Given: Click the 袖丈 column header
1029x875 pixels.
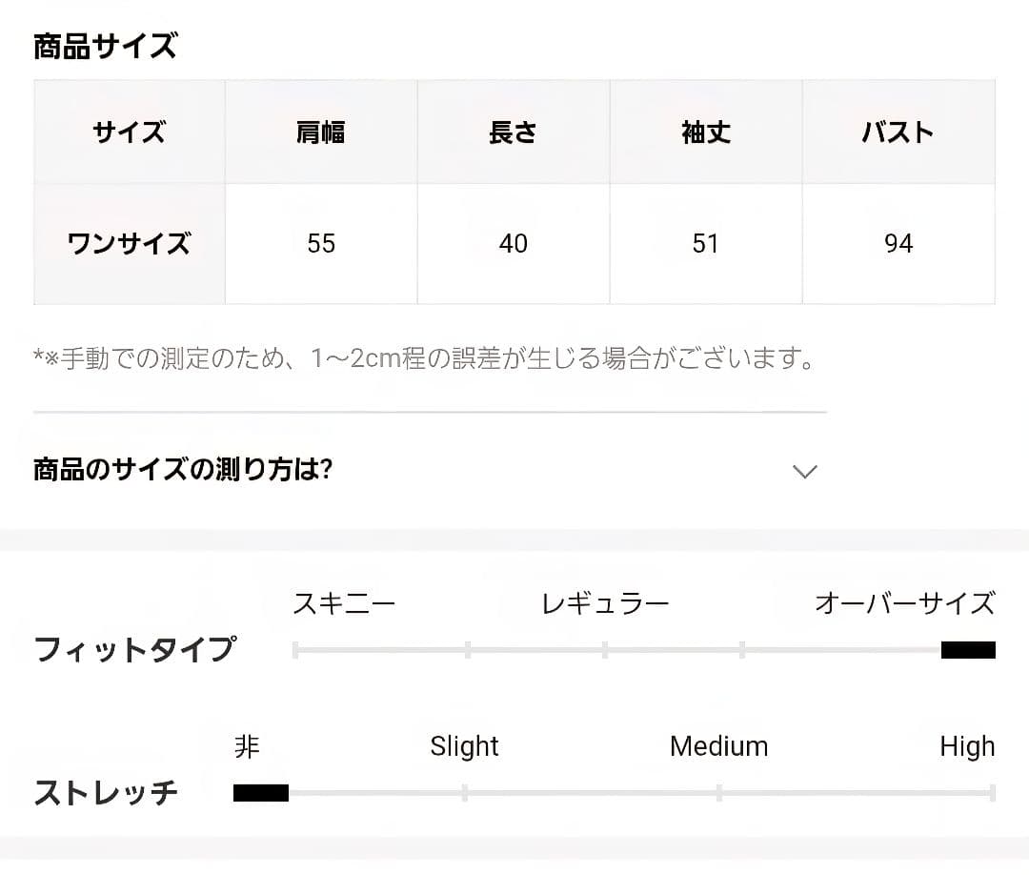Looking at the screenshot, I should (x=705, y=132).
